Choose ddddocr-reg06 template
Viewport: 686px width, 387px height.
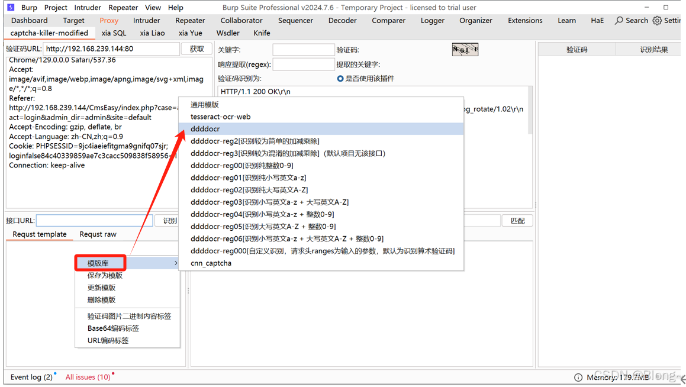[x=321, y=238]
